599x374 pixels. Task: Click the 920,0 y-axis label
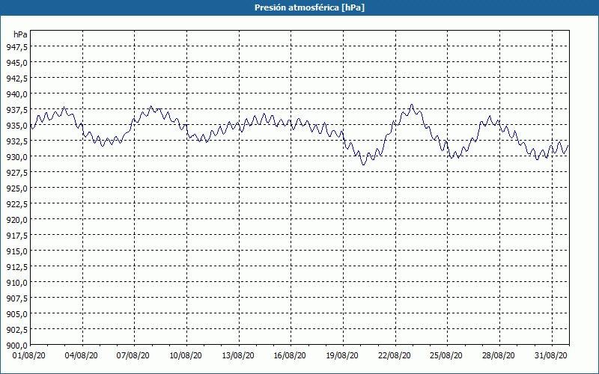(x=16, y=219)
